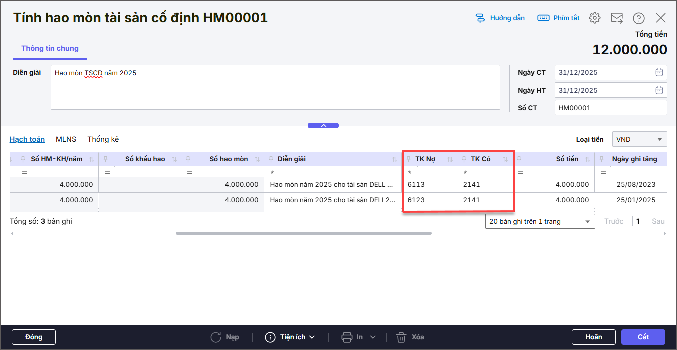Expand print options arrow beside In
The width and height of the screenshot is (677, 350).
click(x=372, y=337)
